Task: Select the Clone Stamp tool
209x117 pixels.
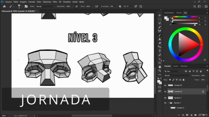Action: point(160,39)
